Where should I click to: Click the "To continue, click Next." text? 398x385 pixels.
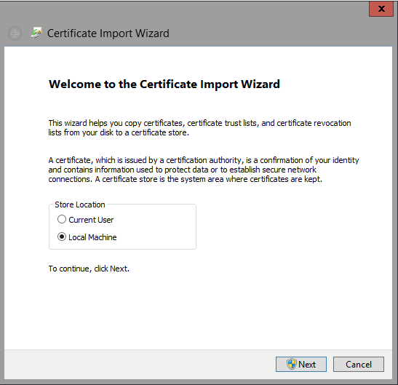coord(89,269)
